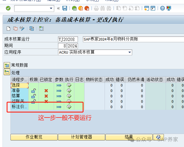Click the 执行 column header
Viewport: 184px width, 147px height.
69,80
